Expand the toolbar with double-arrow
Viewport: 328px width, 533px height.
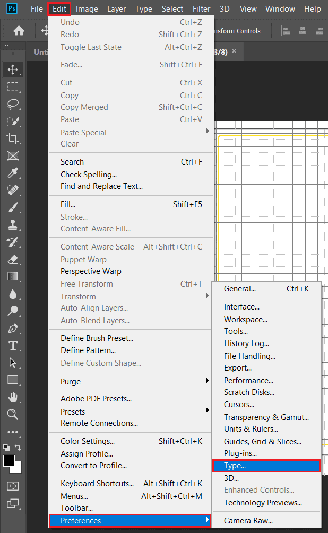pos(6,46)
